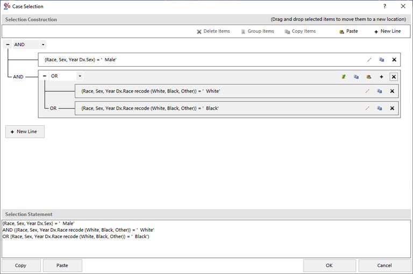Delete the Race = Black condition row
The height and width of the screenshot is (274, 413).
point(392,108)
